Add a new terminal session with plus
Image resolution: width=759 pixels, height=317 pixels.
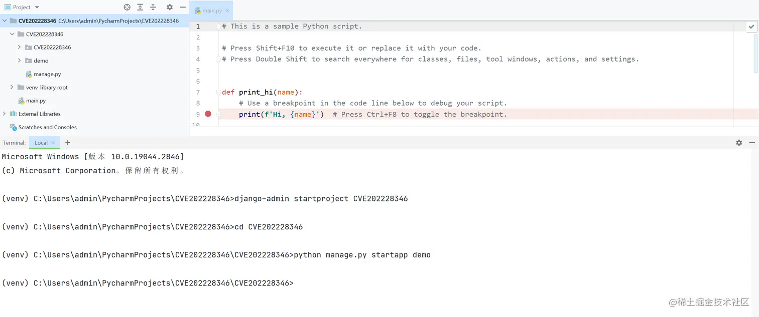[68, 143]
